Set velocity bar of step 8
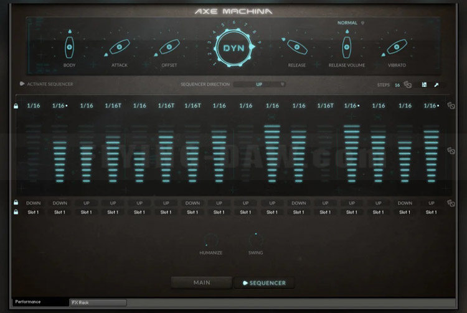The image size is (467, 313). point(219,153)
